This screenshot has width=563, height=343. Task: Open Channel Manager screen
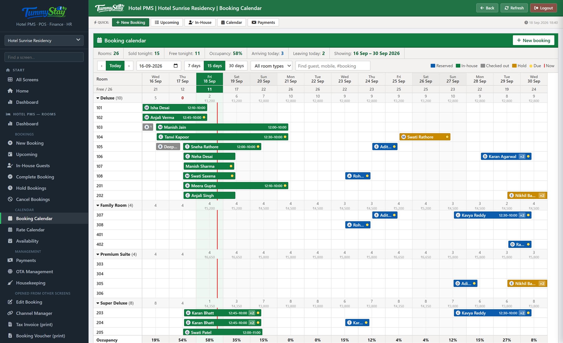click(x=44, y=313)
